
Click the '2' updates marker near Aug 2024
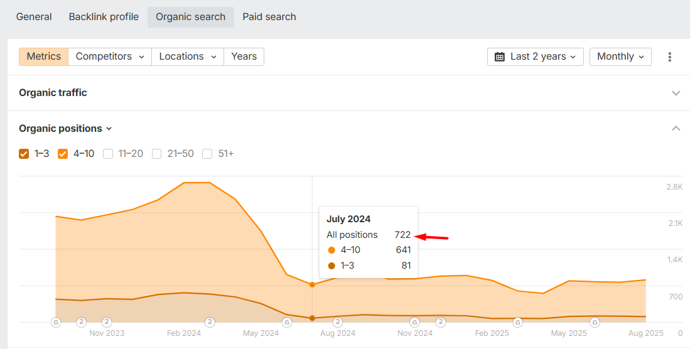(x=338, y=322)
